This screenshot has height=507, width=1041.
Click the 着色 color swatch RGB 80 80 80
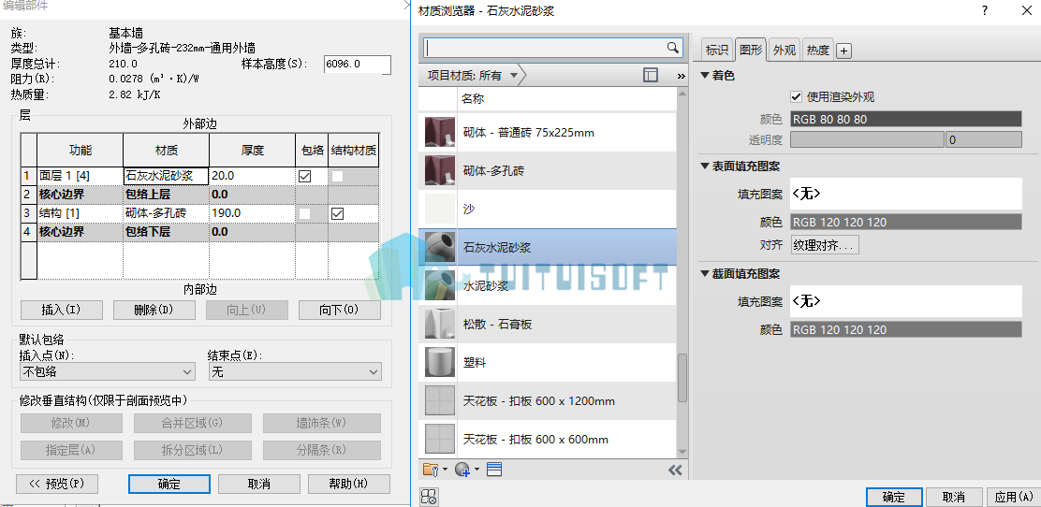tap(906, 120)
